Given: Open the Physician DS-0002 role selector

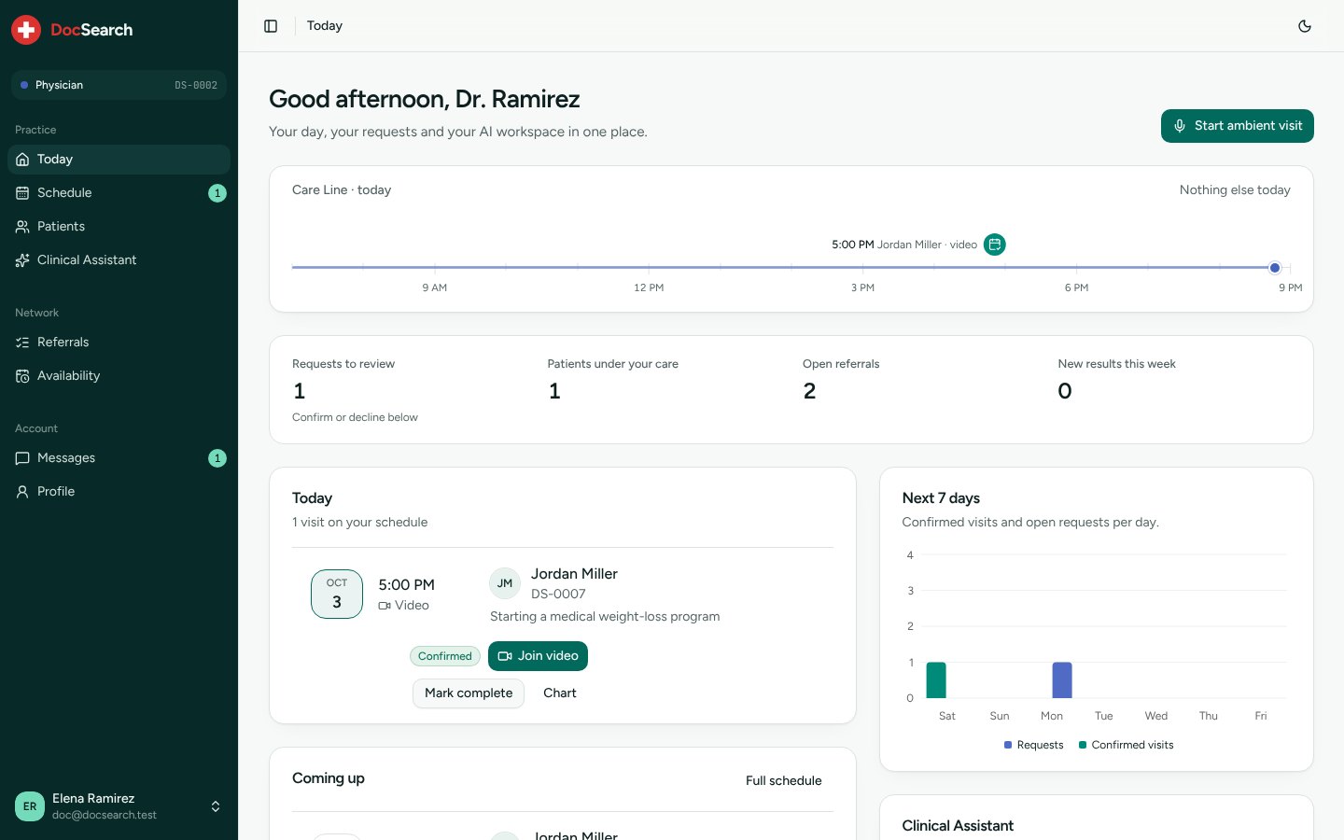Looking at the screenshot, I should [x=119, y=85].
